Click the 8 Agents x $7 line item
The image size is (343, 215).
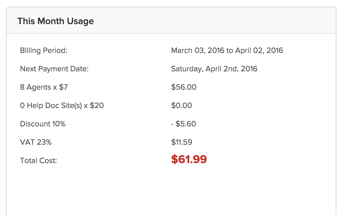click(44, 87)
